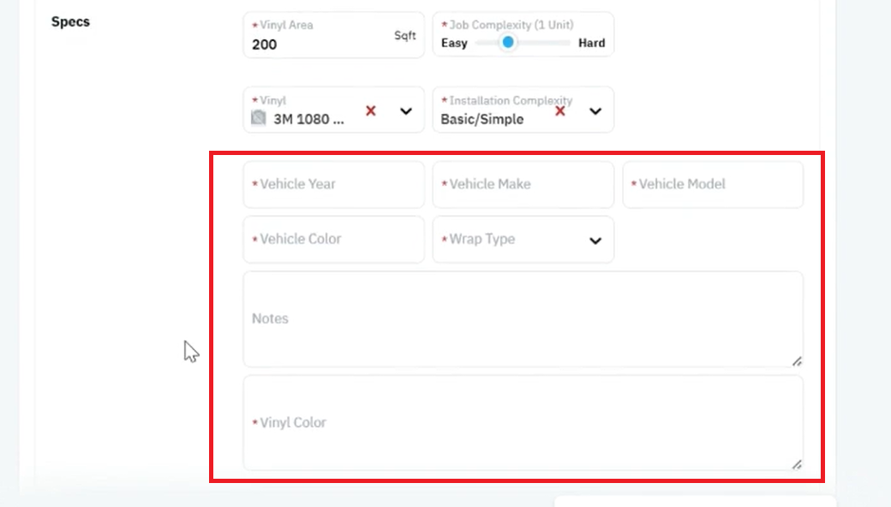The width and height of the screenshot is (891, 507).
Task: Click into the Vehicle Year field
Action: click(333, 184)
